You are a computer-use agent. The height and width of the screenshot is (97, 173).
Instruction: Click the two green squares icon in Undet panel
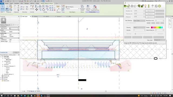(149, 6)
